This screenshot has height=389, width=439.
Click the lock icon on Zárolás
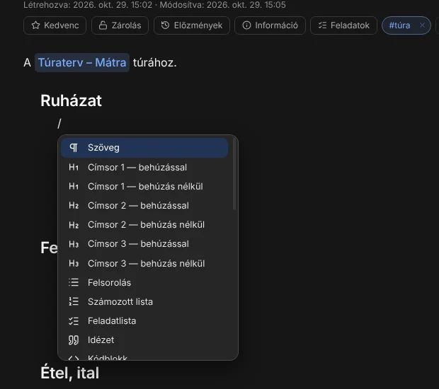point(103,25)
